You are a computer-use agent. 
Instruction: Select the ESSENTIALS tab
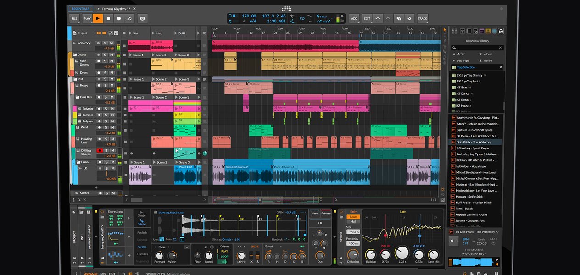coord(80,9)
